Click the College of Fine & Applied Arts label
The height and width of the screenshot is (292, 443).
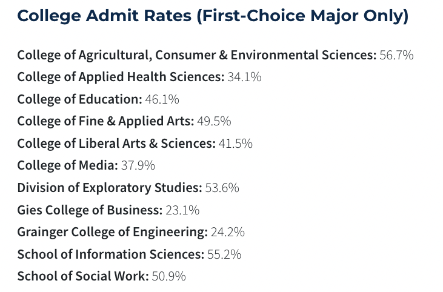click(x=105, y=121)
